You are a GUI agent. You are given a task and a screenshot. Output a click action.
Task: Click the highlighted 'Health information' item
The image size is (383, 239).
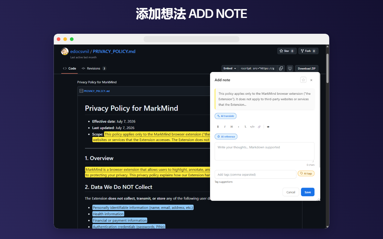[x=108, y=214]
